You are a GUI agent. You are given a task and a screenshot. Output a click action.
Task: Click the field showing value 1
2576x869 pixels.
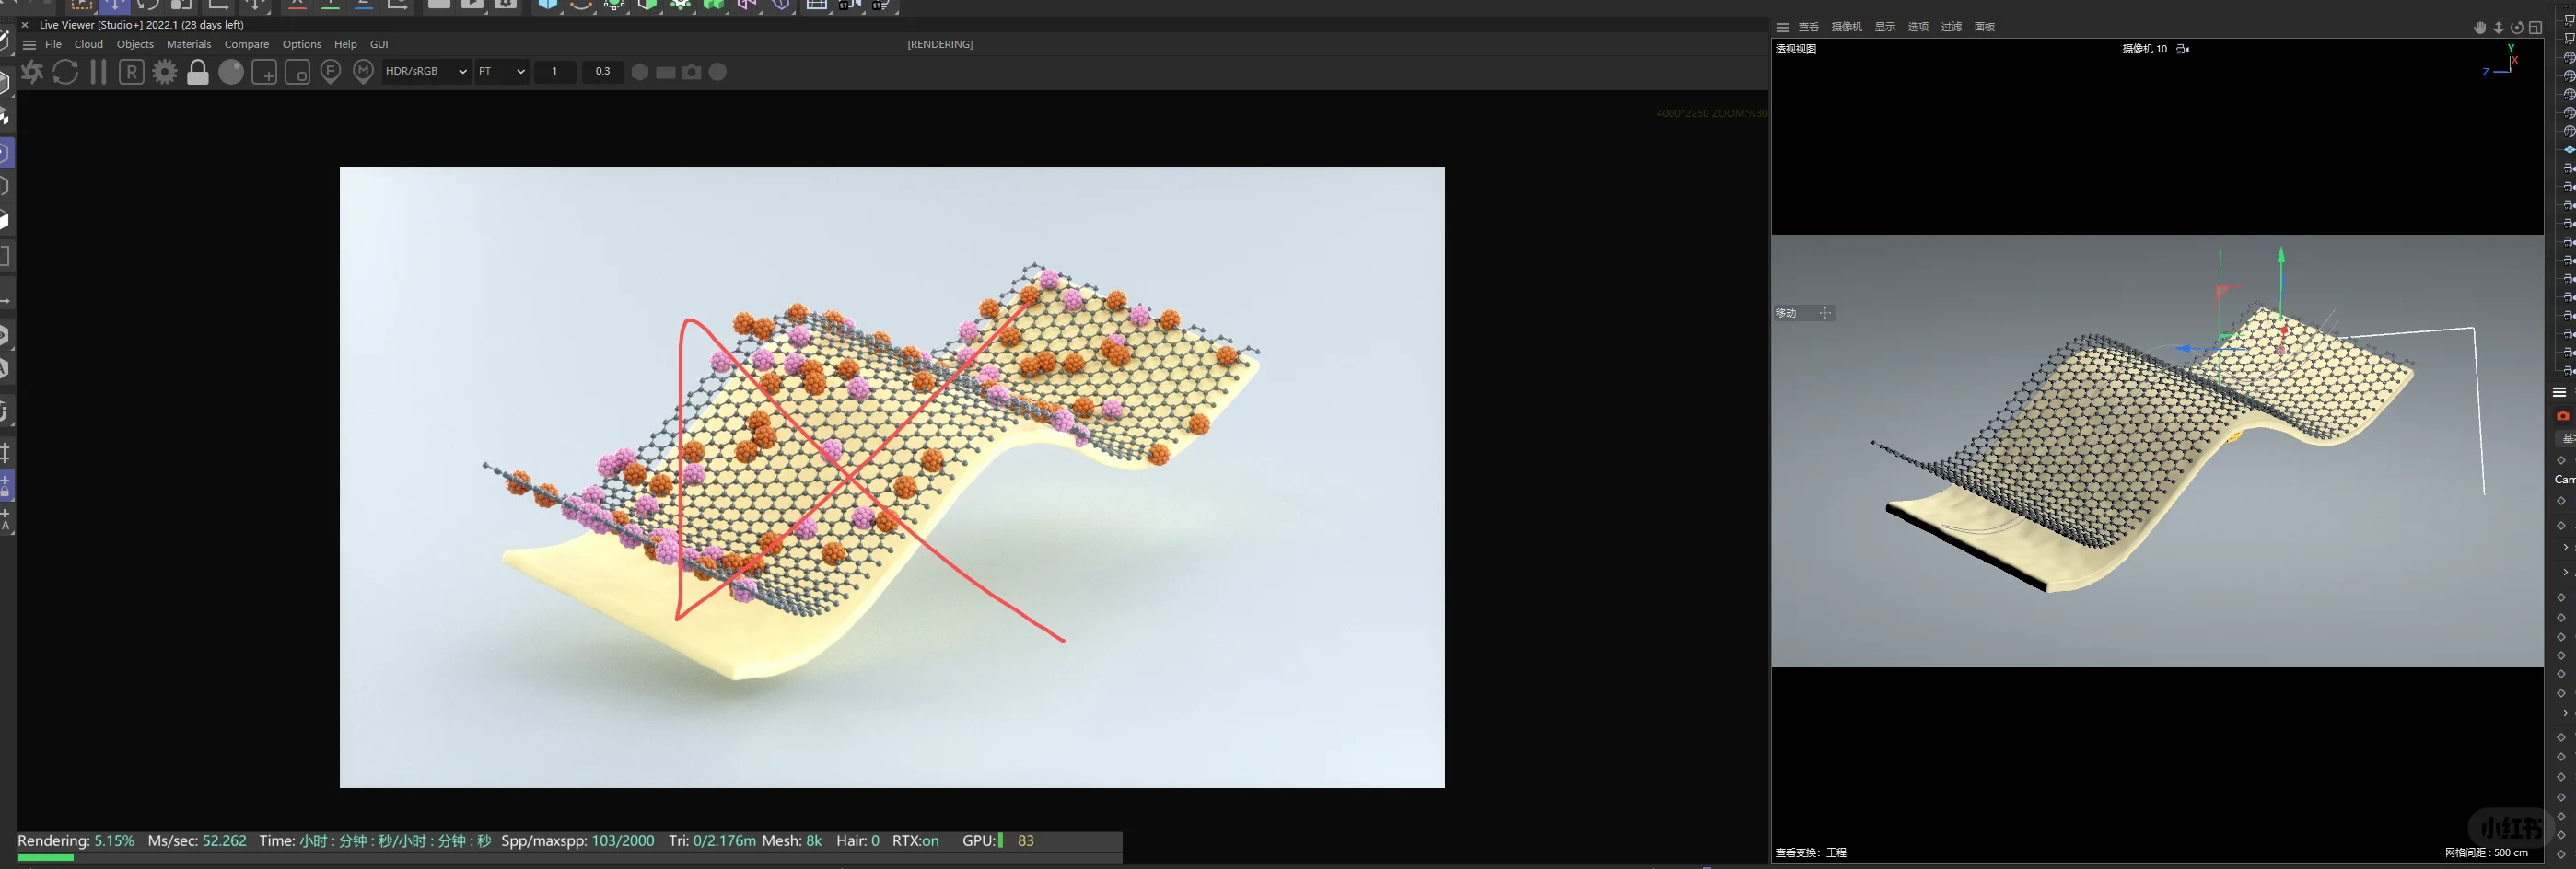555,72
